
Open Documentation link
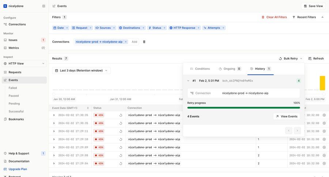tap(24, 161)
